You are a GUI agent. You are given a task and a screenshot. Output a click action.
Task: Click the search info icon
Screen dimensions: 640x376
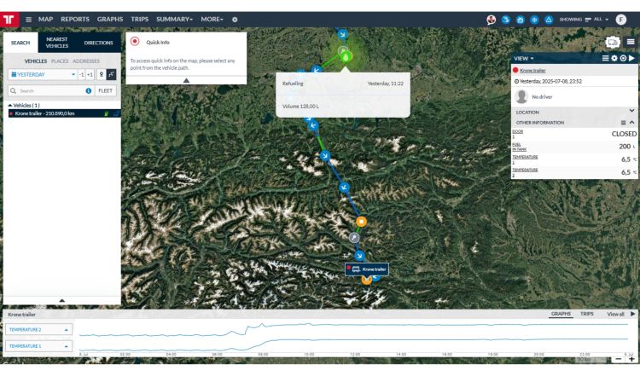point(88,91)
